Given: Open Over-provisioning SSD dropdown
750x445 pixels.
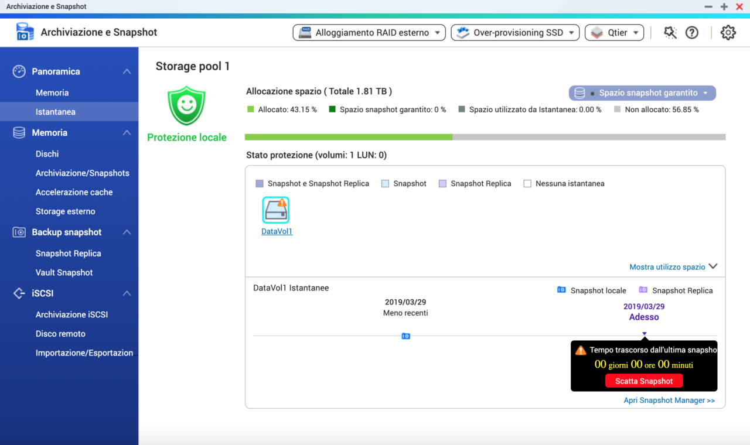Looking at the screenshot, I should (515, 33).
